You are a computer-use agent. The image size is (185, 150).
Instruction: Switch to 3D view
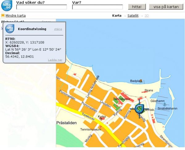(147, 16)
